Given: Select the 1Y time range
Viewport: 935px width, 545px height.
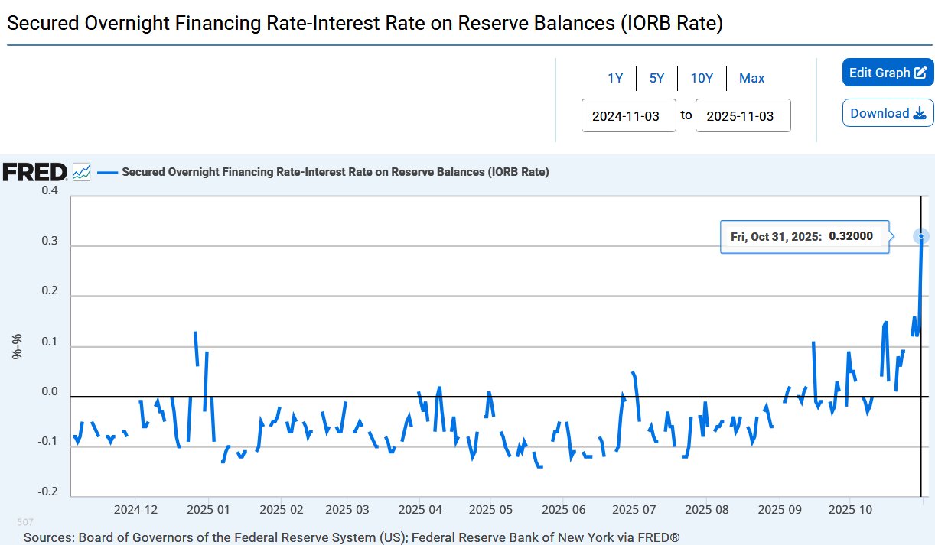Looking at the screenshot, I should click(x=615, y=78).
